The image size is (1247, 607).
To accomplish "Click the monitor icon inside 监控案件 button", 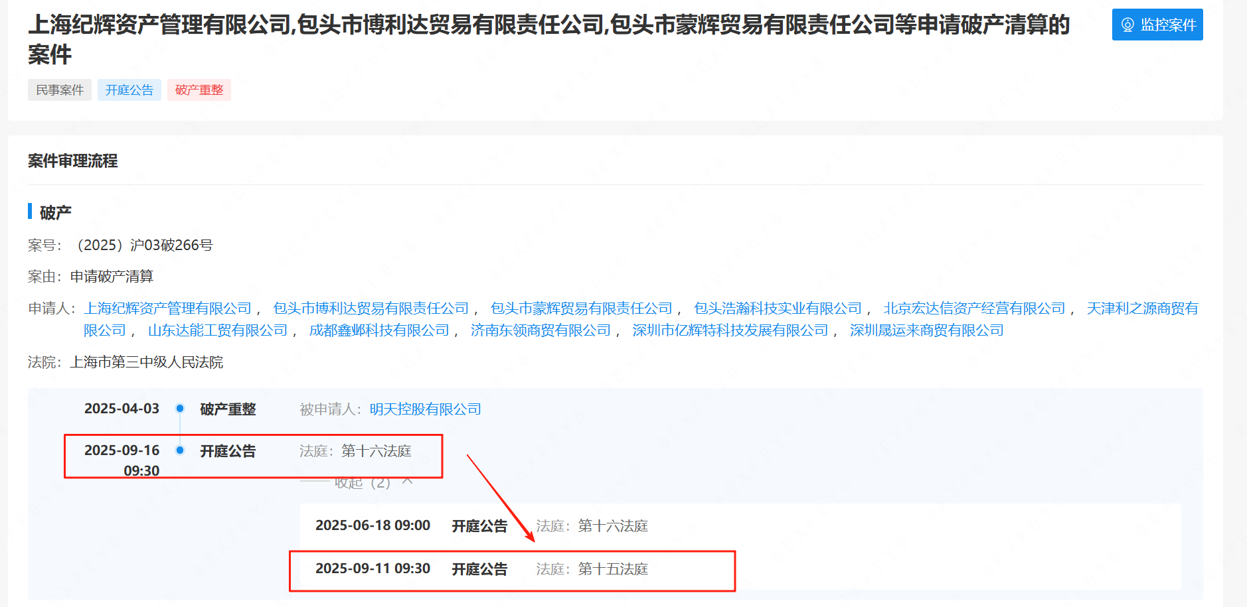I will 1127,25.
